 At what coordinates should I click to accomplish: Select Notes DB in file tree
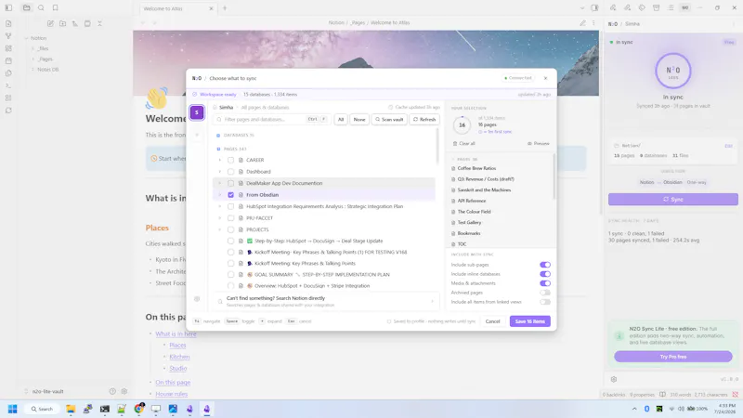tap(48, 69)
